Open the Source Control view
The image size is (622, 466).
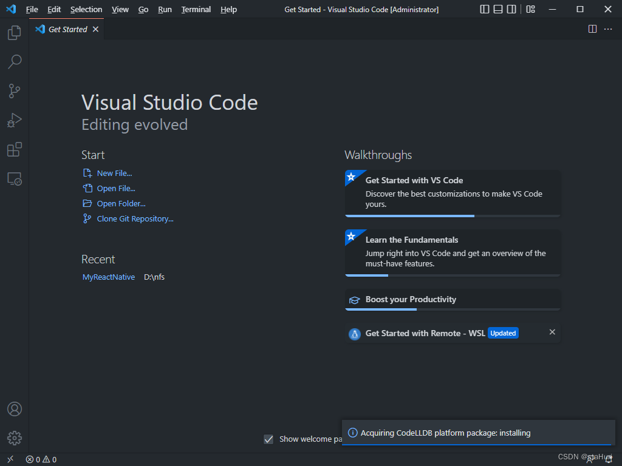tap(15, 91)
